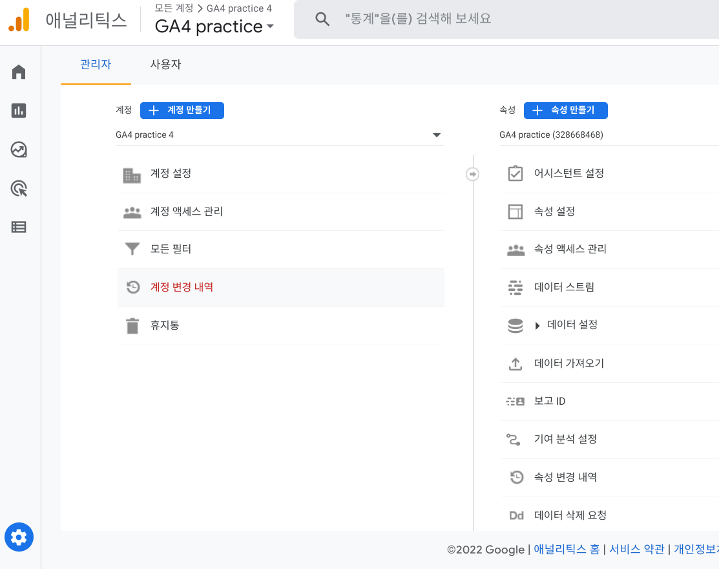This screenshot has width=719, height=569.
Task: Open Reports bar chart icon in sidebar
Action: coord(19,111)
